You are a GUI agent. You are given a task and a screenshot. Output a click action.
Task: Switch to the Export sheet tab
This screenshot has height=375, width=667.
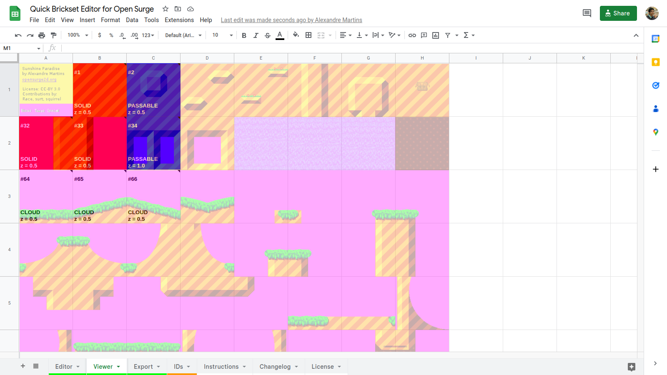point(147,367)
